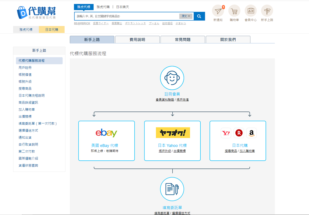Open the 會員中心 member card icon

point(251,11)
